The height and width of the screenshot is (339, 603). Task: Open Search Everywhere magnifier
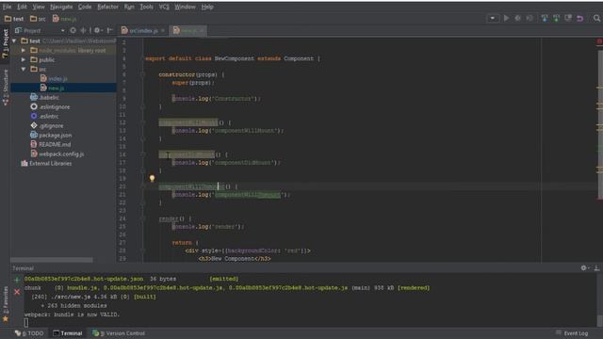(596, 18)
